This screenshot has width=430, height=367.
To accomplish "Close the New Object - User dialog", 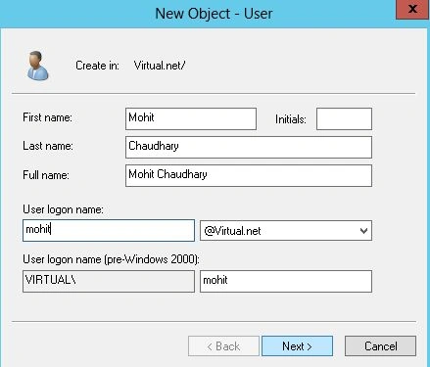I will (412, 9).
